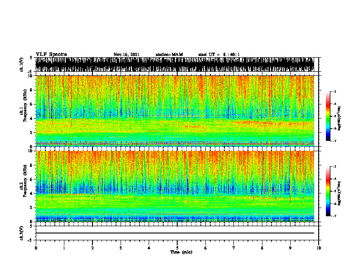Click the "VLF Spectra" title text

point(51,55)
